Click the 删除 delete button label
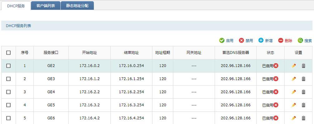 288,41
